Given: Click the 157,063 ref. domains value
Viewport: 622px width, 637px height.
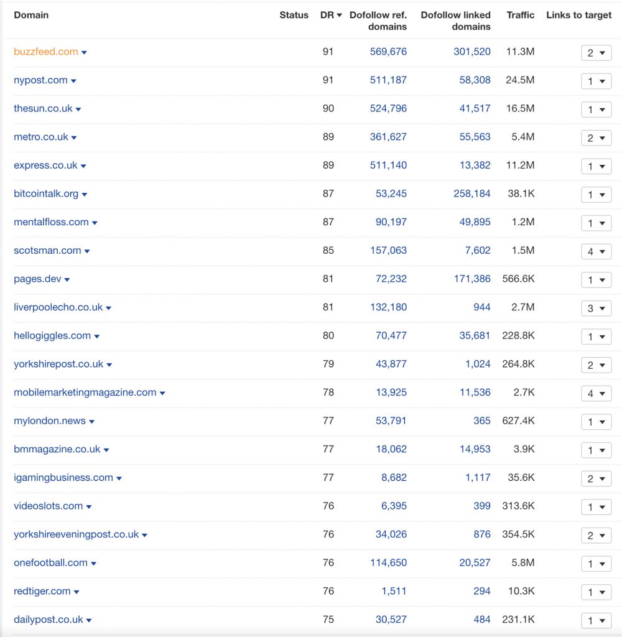Looking at the screenshot, I should click(x=388, y=251).
